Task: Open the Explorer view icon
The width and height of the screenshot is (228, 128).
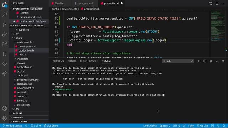Action: [5, 5]
